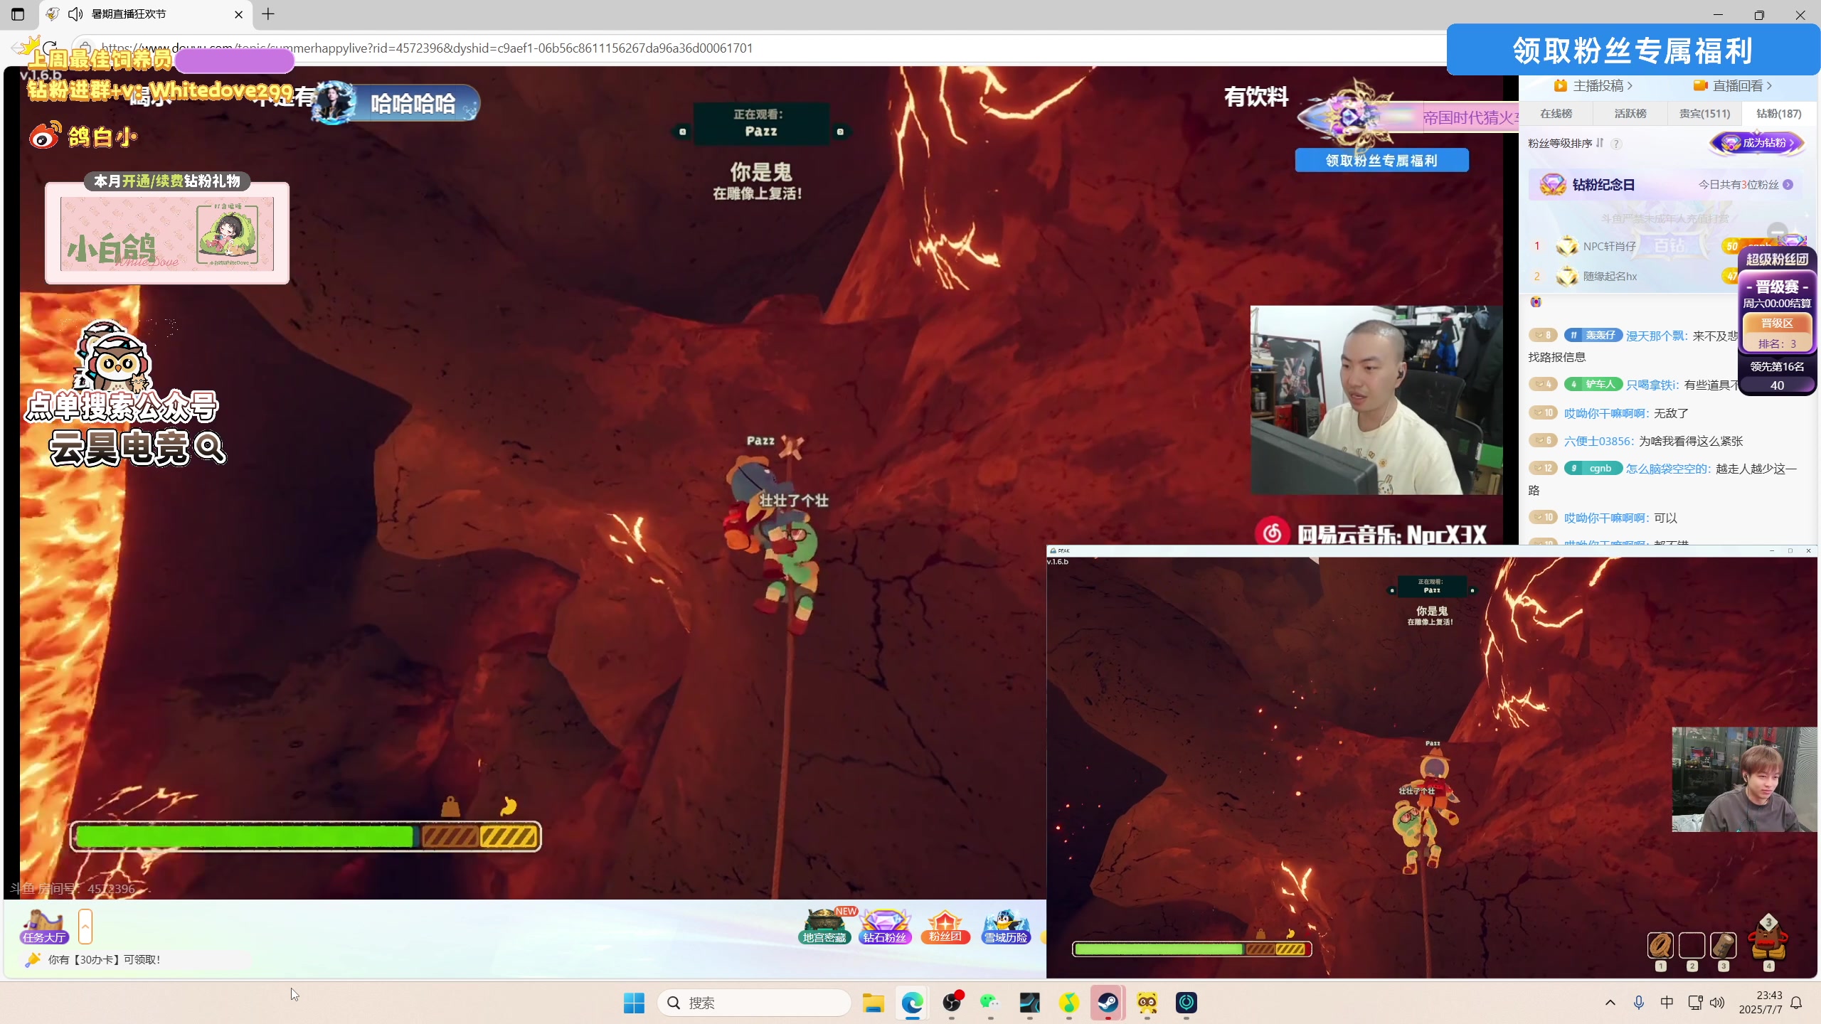Click the taskbar 搜索 search box

coord(754,1003)
